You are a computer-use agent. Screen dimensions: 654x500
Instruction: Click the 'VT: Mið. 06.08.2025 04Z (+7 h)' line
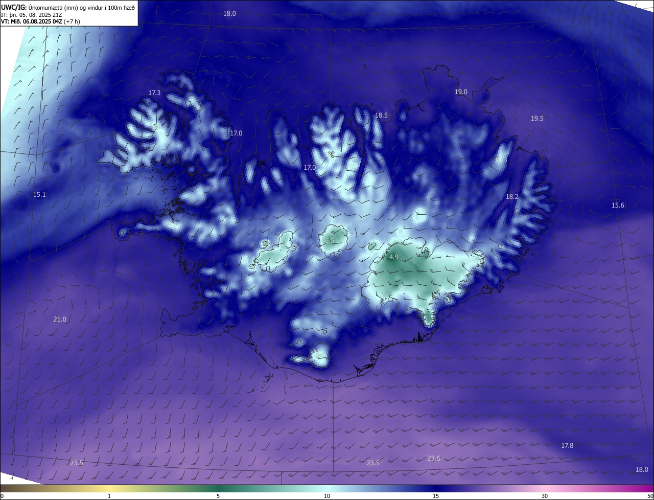[x=40, y=21]
